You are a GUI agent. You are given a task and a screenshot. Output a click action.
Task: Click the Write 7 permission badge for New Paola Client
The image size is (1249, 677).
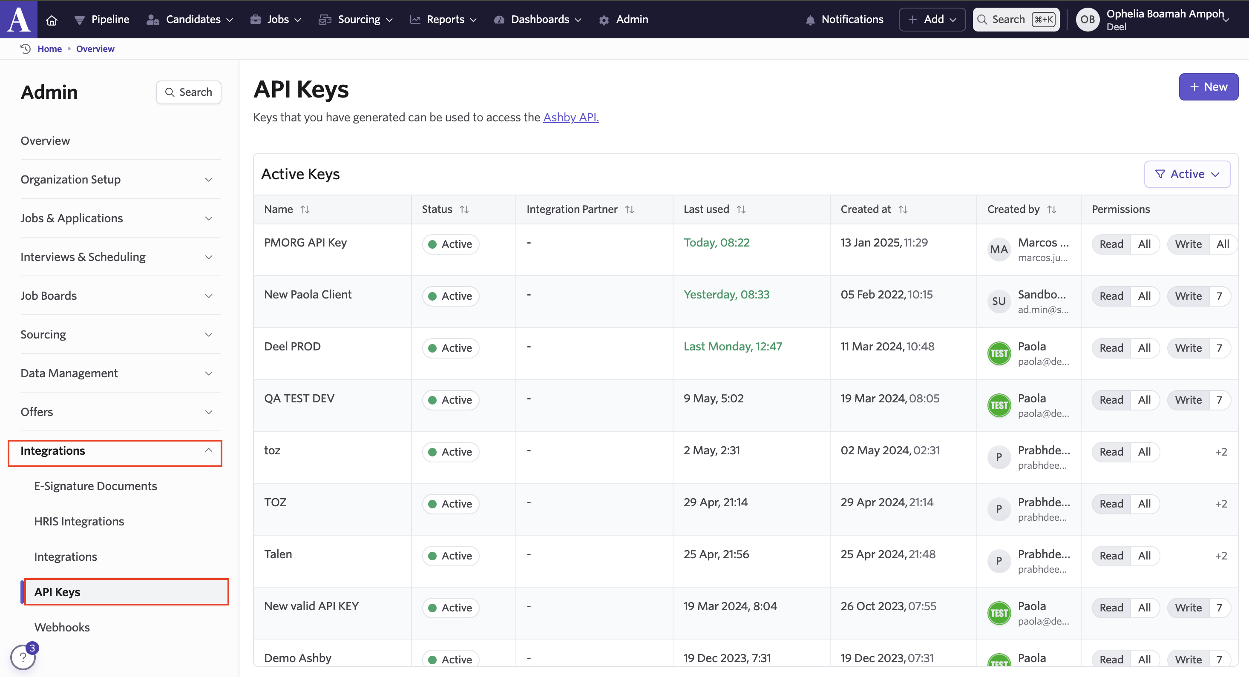tap(1199, 296)
